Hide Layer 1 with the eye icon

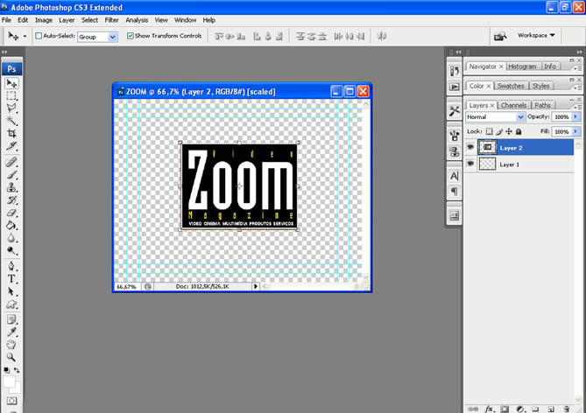(x=471, y=164)
